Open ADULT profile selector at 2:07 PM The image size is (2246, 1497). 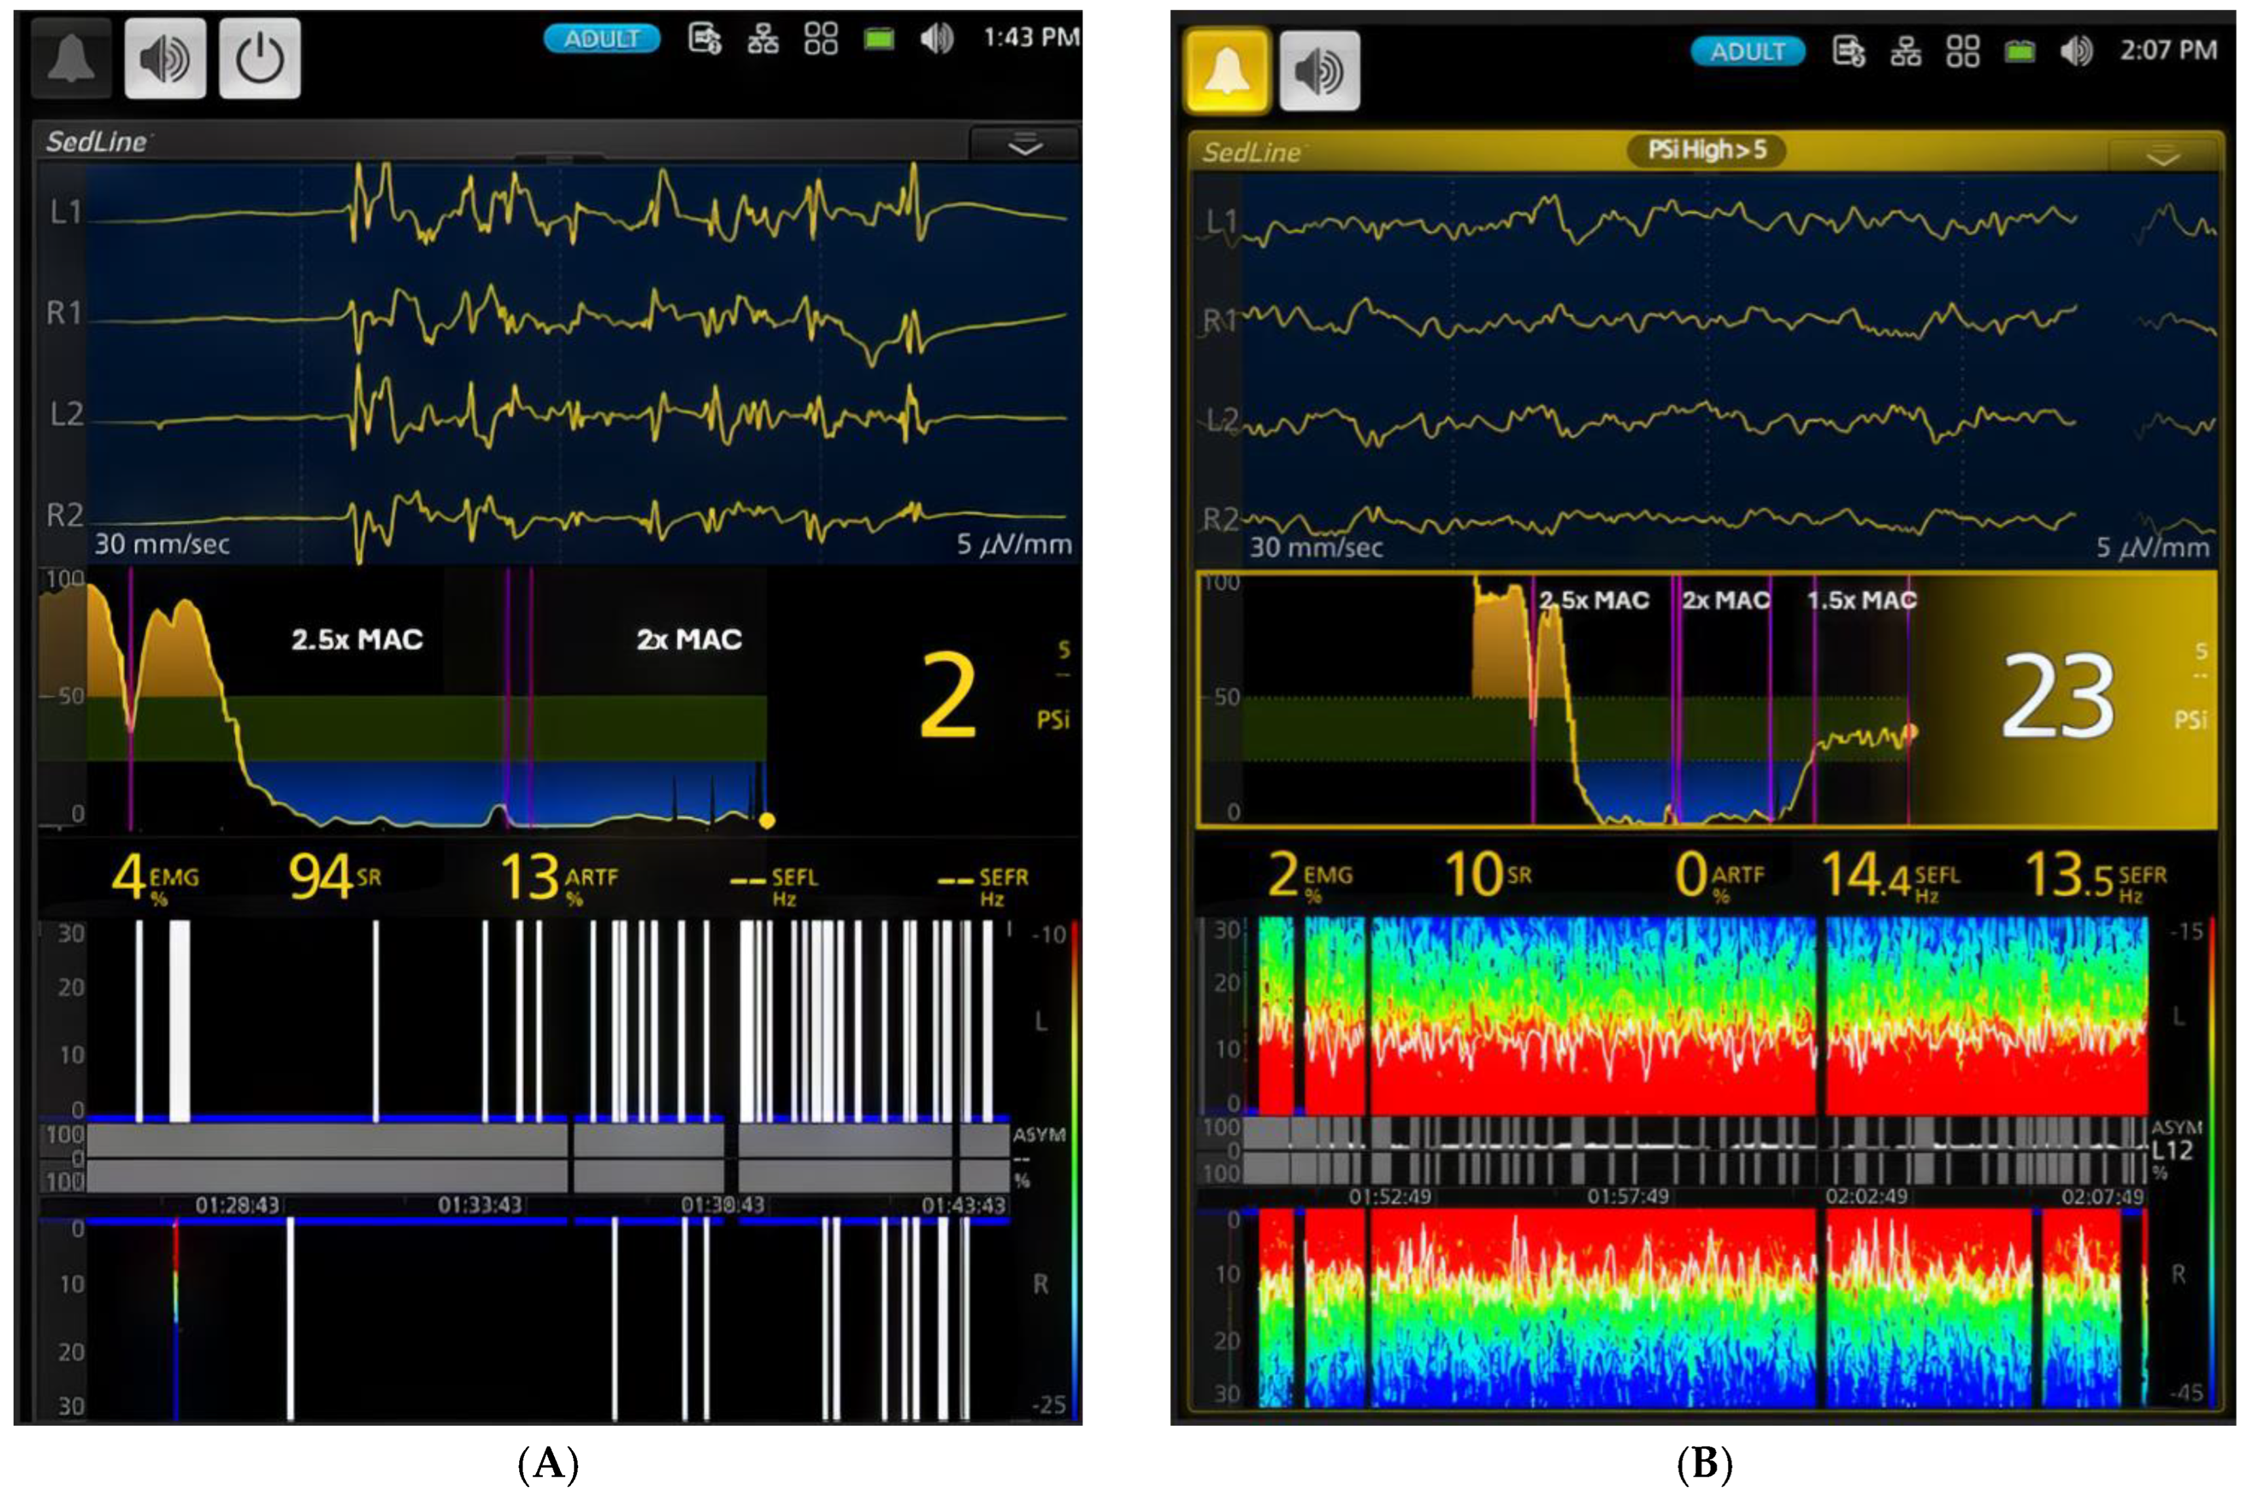pyautogui.click(x=1746, y=52)
